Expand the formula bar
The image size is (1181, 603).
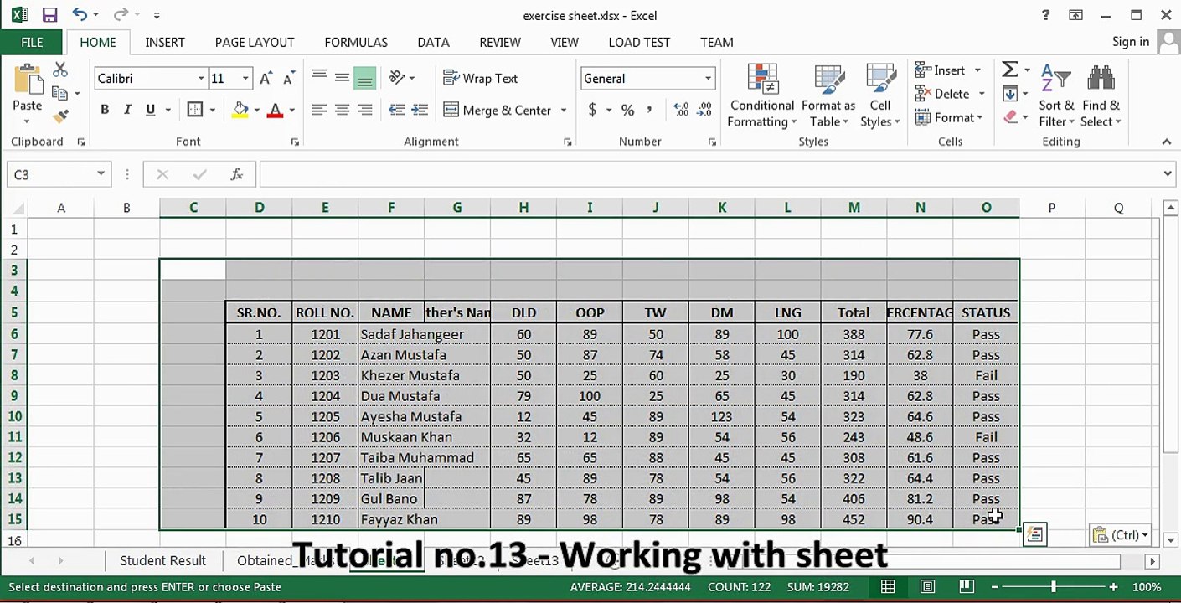[x=1168, y=174]
